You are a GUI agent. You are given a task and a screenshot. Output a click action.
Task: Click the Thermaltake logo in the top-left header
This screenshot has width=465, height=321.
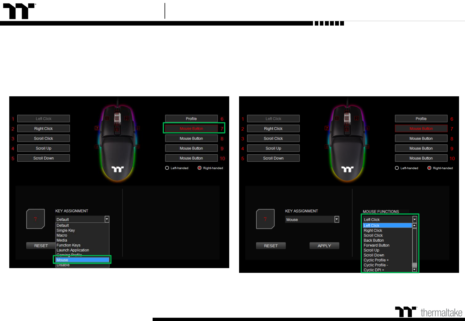point(19,11)
